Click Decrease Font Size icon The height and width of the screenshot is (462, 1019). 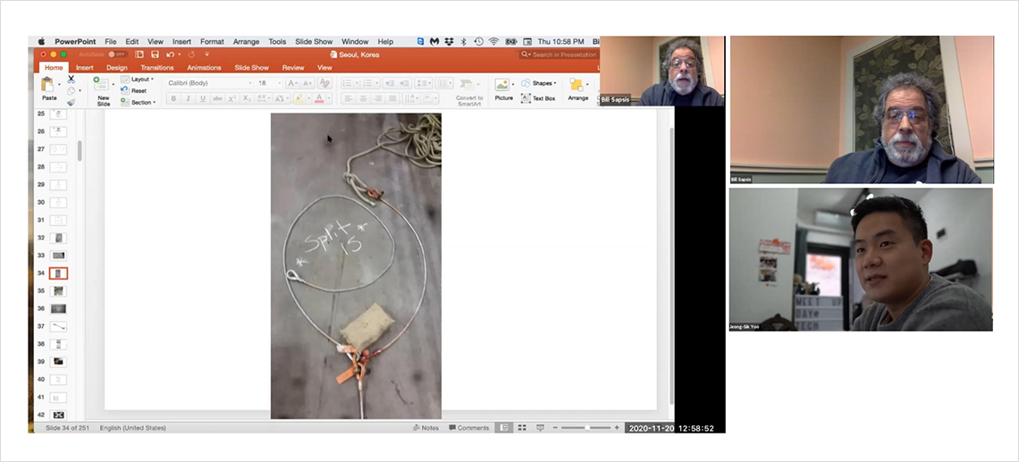[x=307, y=83]
